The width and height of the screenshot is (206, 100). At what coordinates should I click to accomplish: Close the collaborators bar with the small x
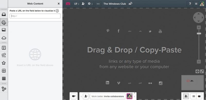(135, 93)
